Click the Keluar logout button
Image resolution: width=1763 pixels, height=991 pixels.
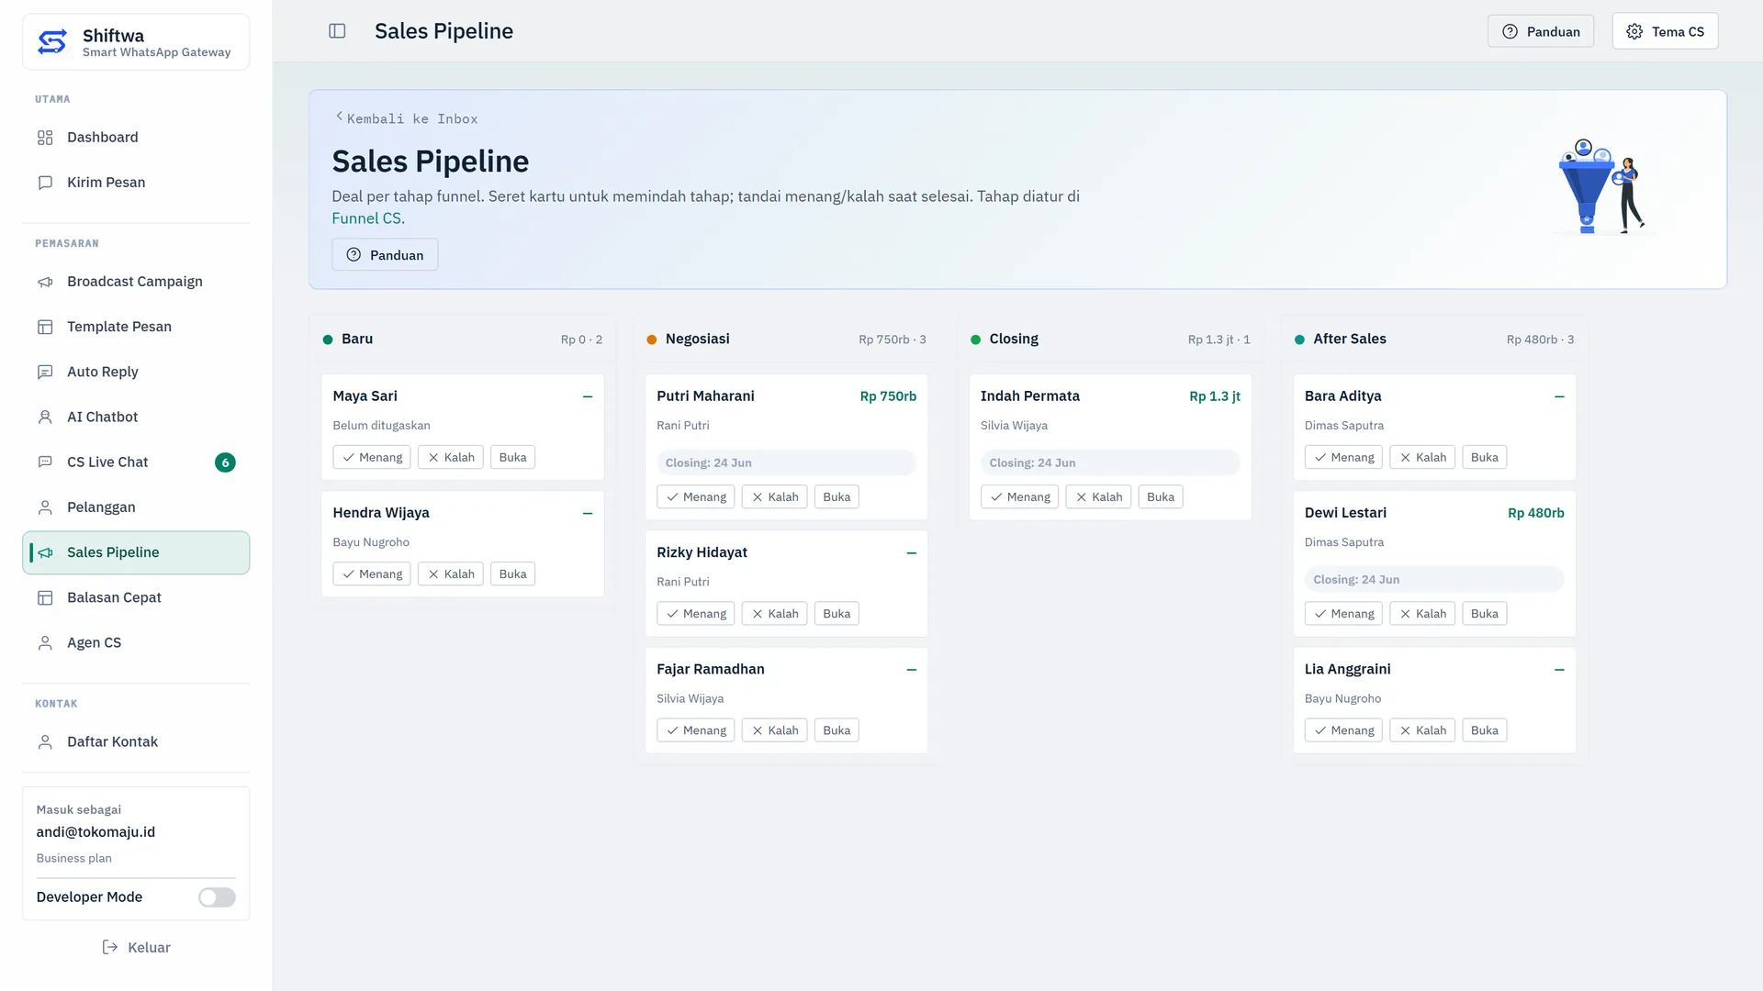click(x=136, y=948)
